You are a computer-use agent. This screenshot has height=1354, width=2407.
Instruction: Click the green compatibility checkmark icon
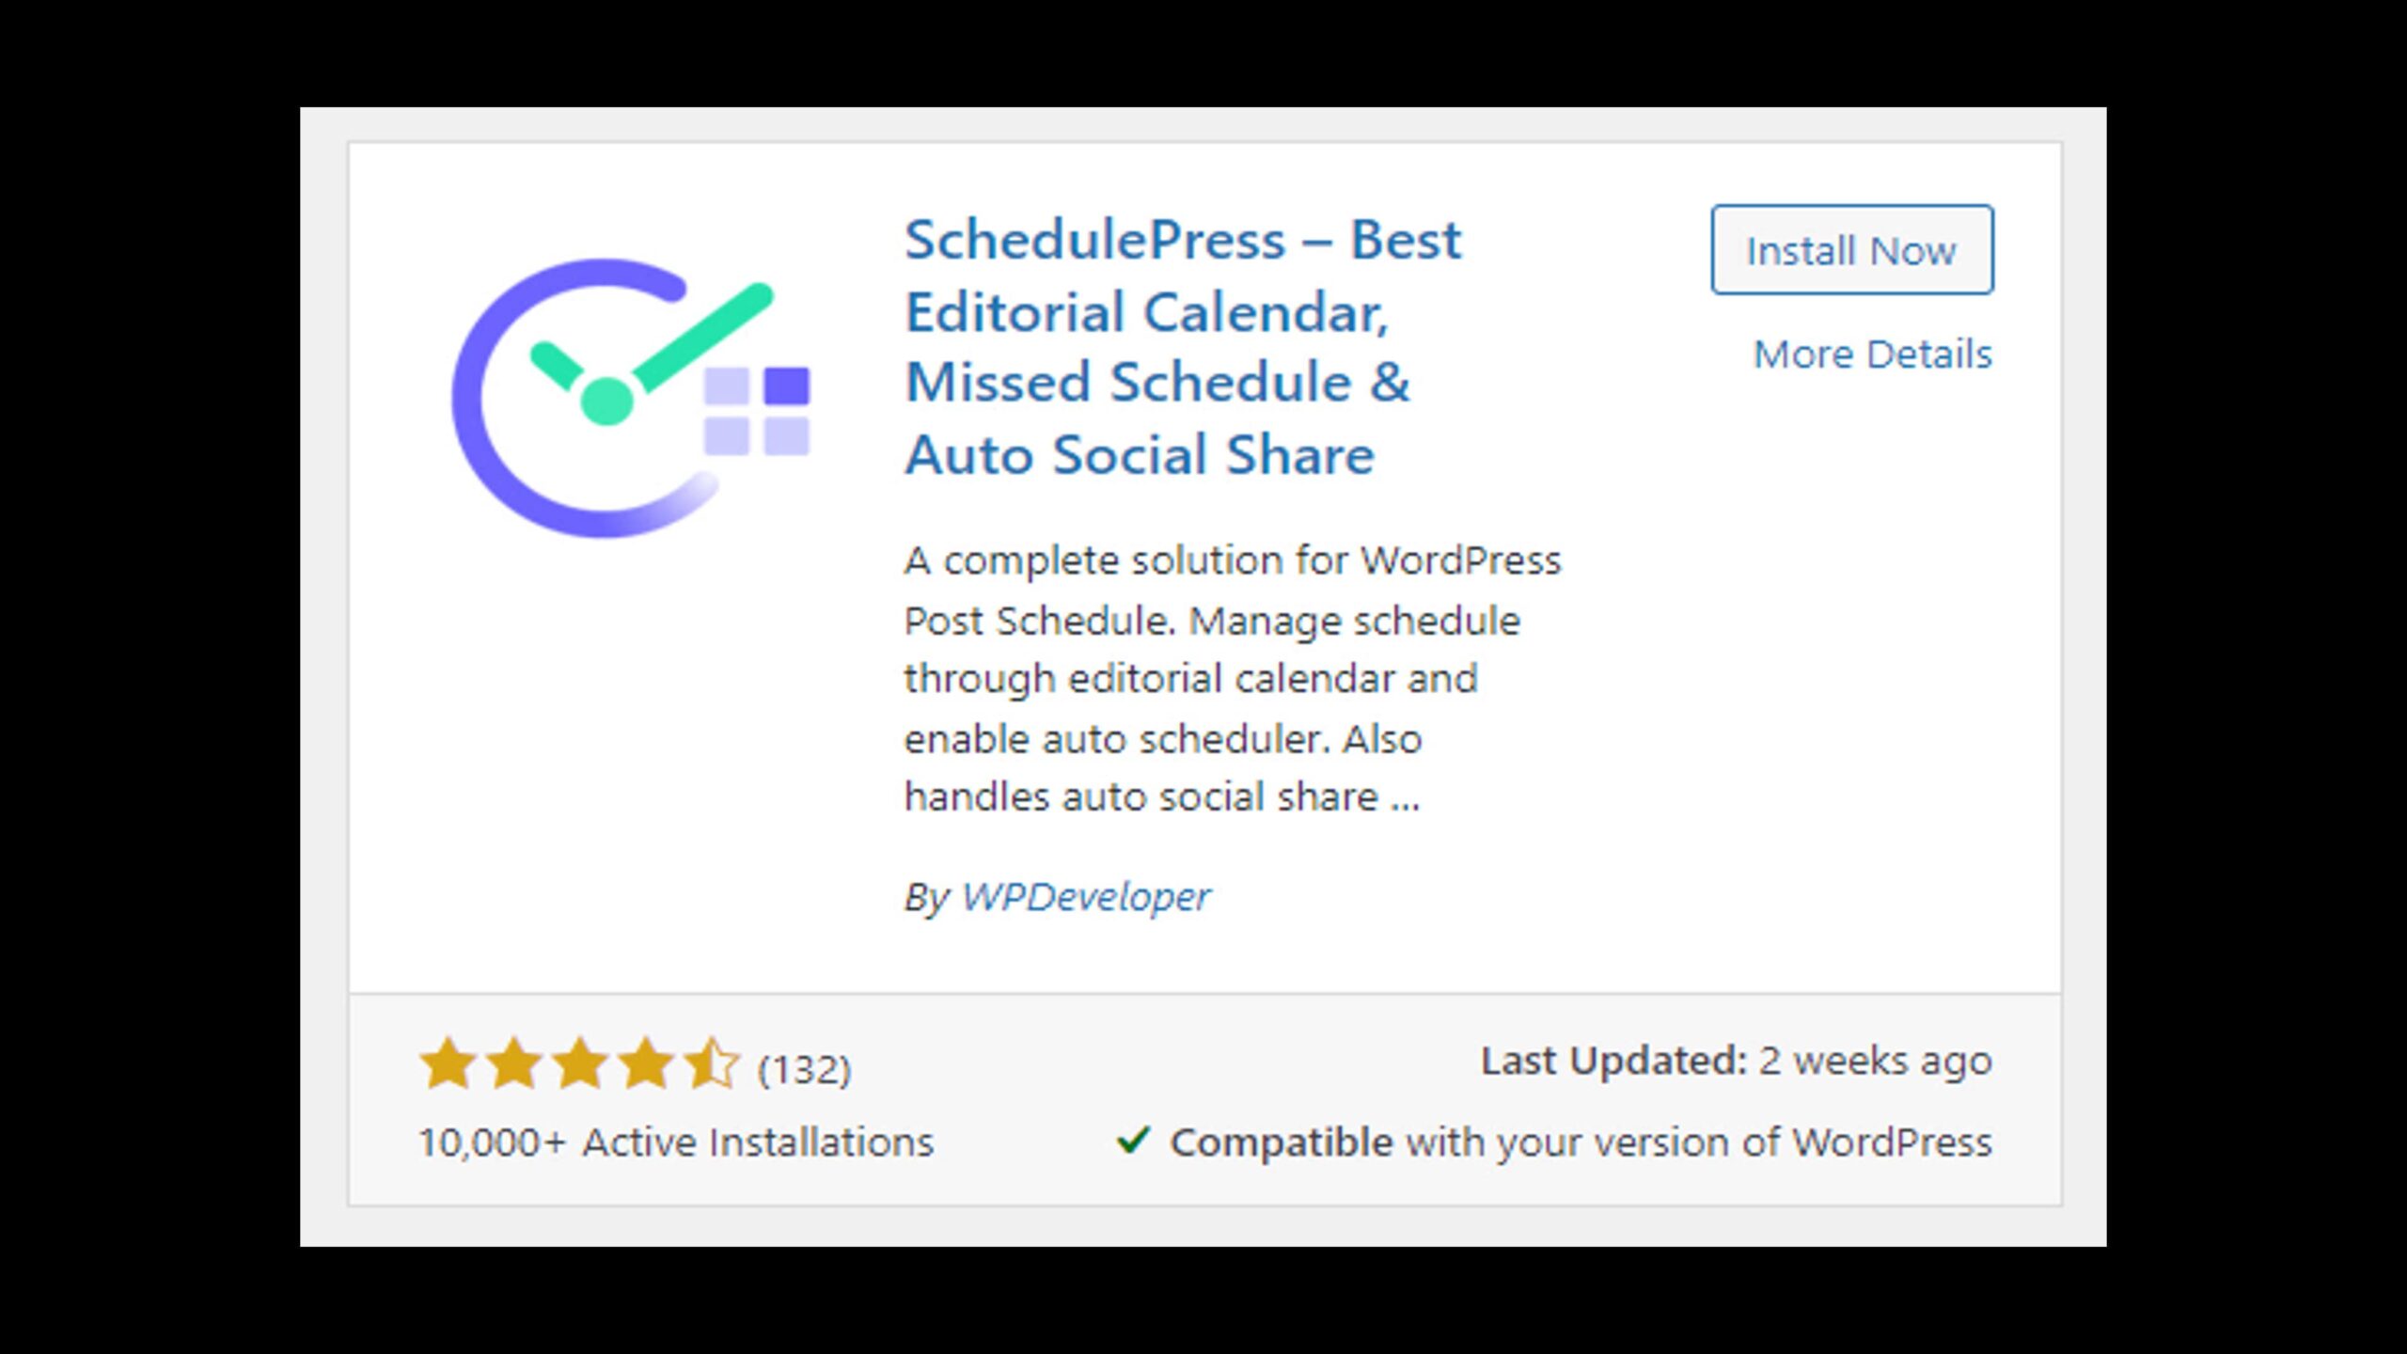pos(1132,1141)
